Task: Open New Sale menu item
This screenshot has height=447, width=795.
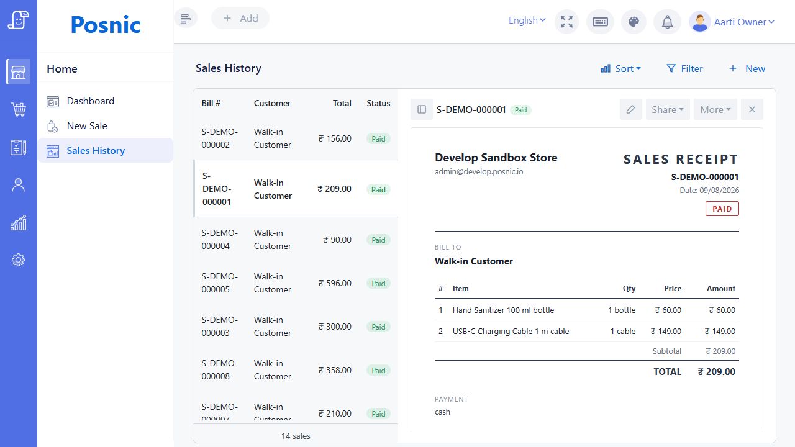Action: coord(106,125)
